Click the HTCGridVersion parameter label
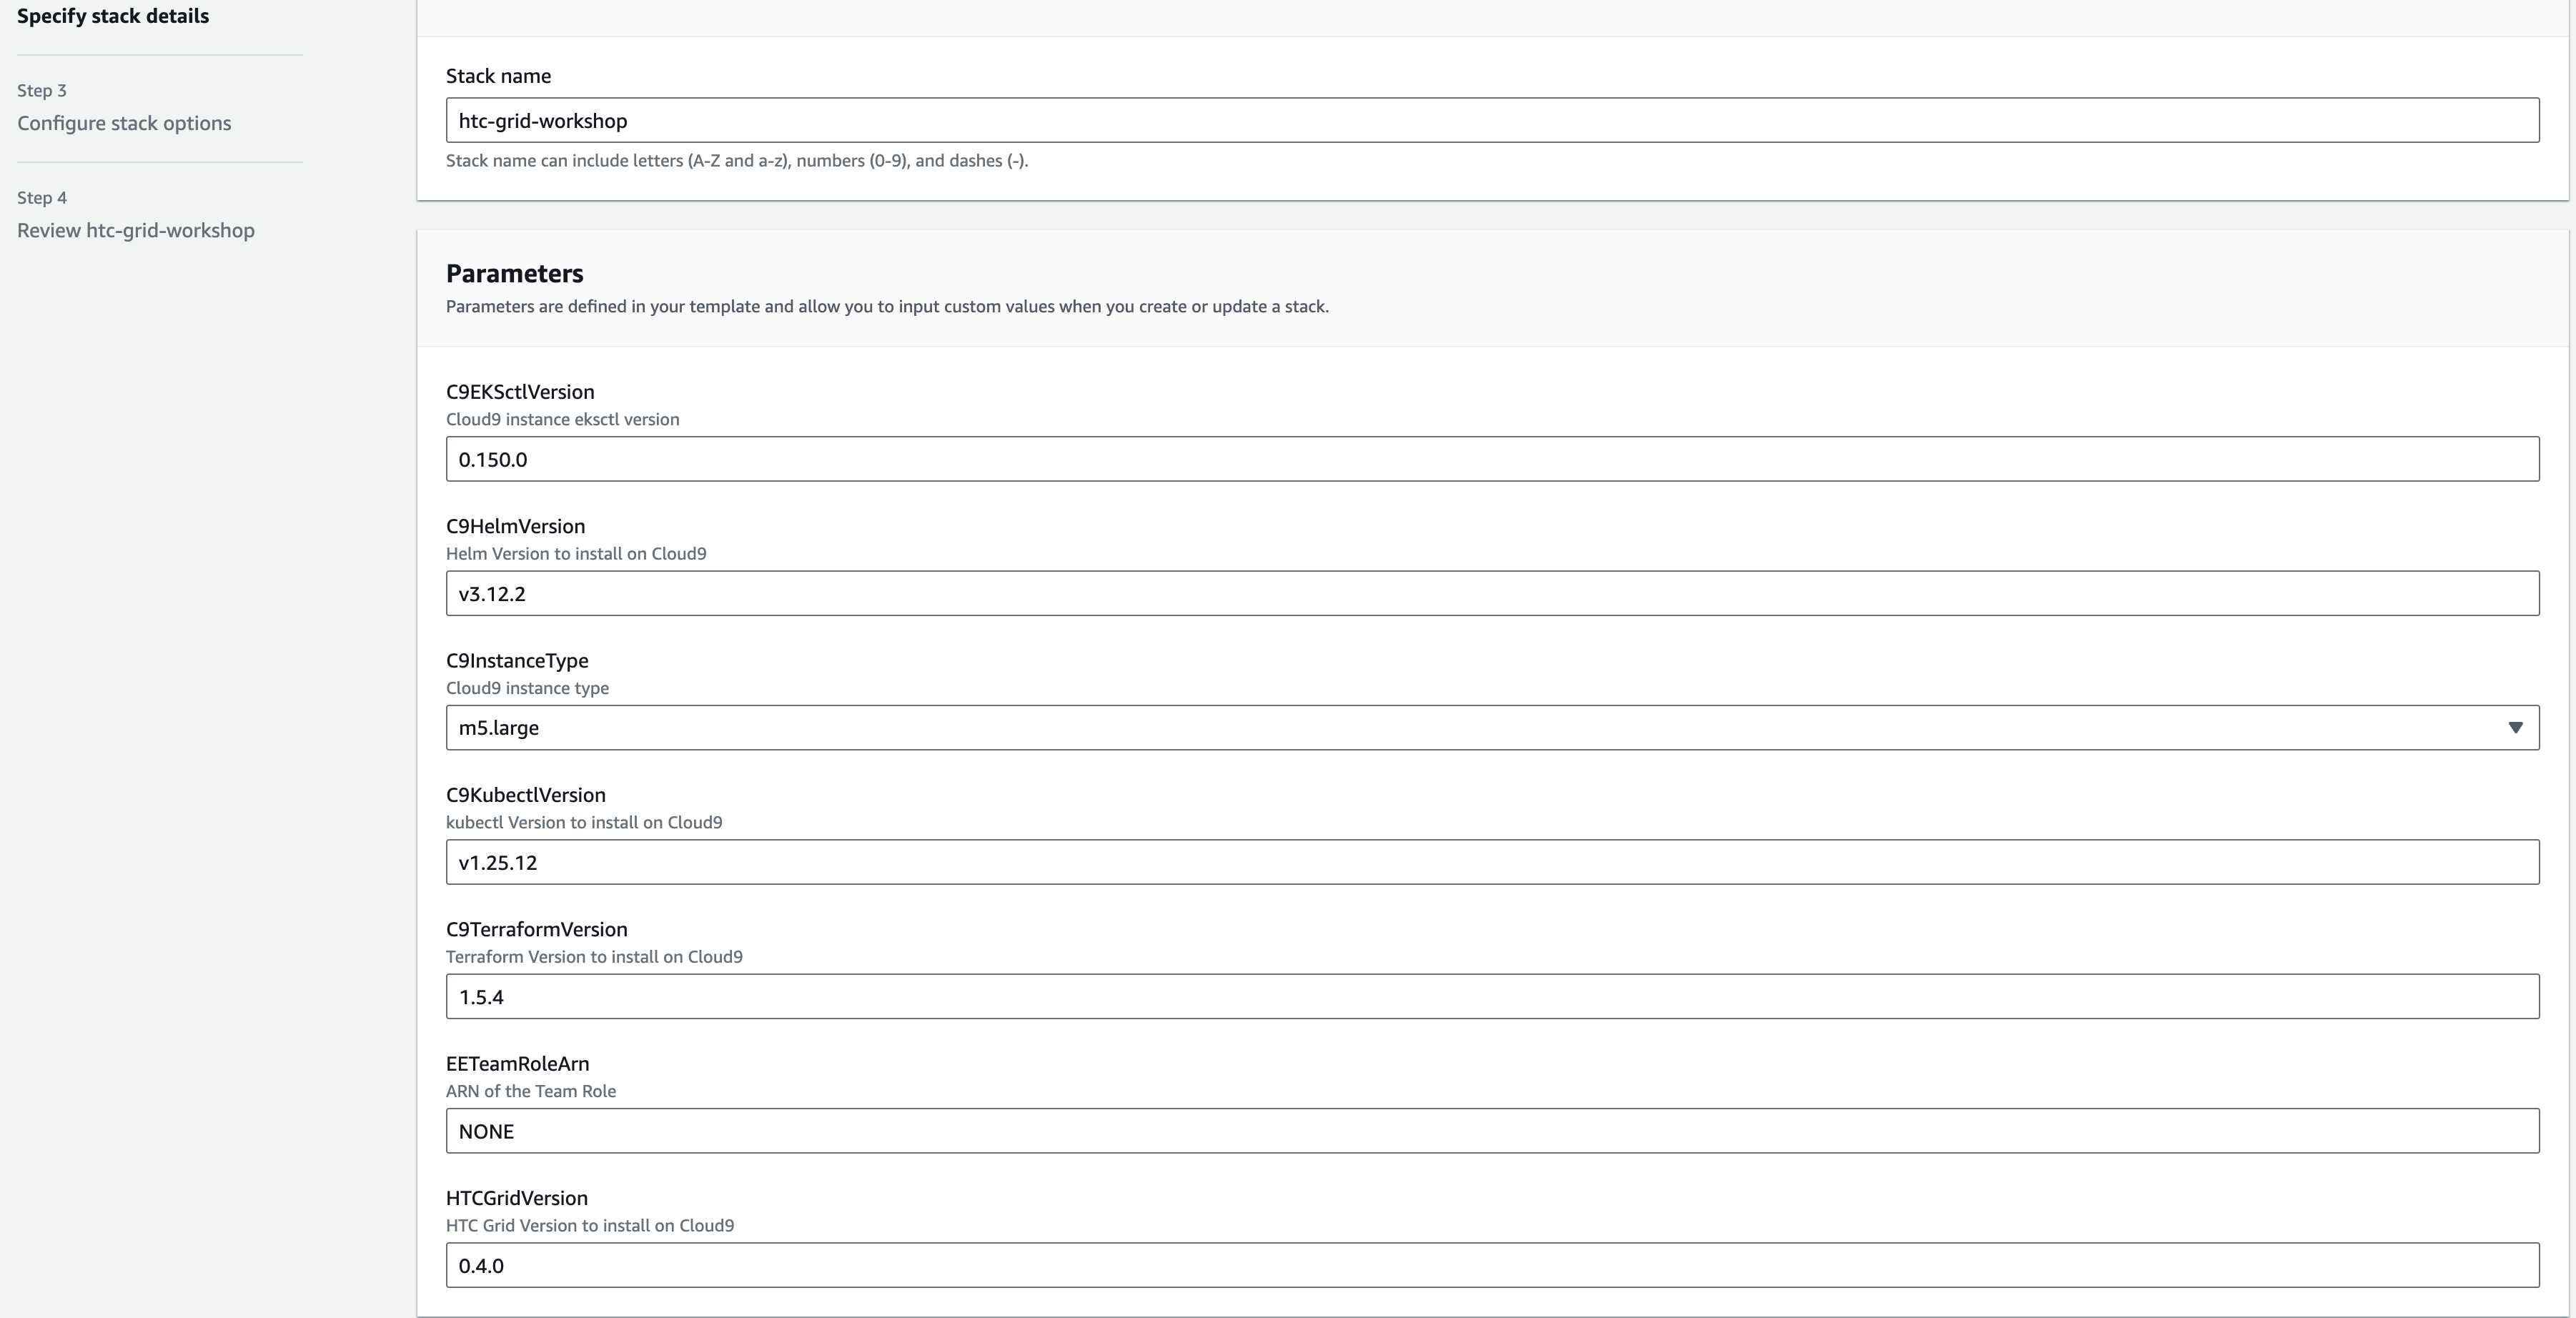 (x=516, y=1197)
